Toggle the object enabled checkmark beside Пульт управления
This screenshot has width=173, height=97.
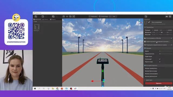[x=149, y=22]
